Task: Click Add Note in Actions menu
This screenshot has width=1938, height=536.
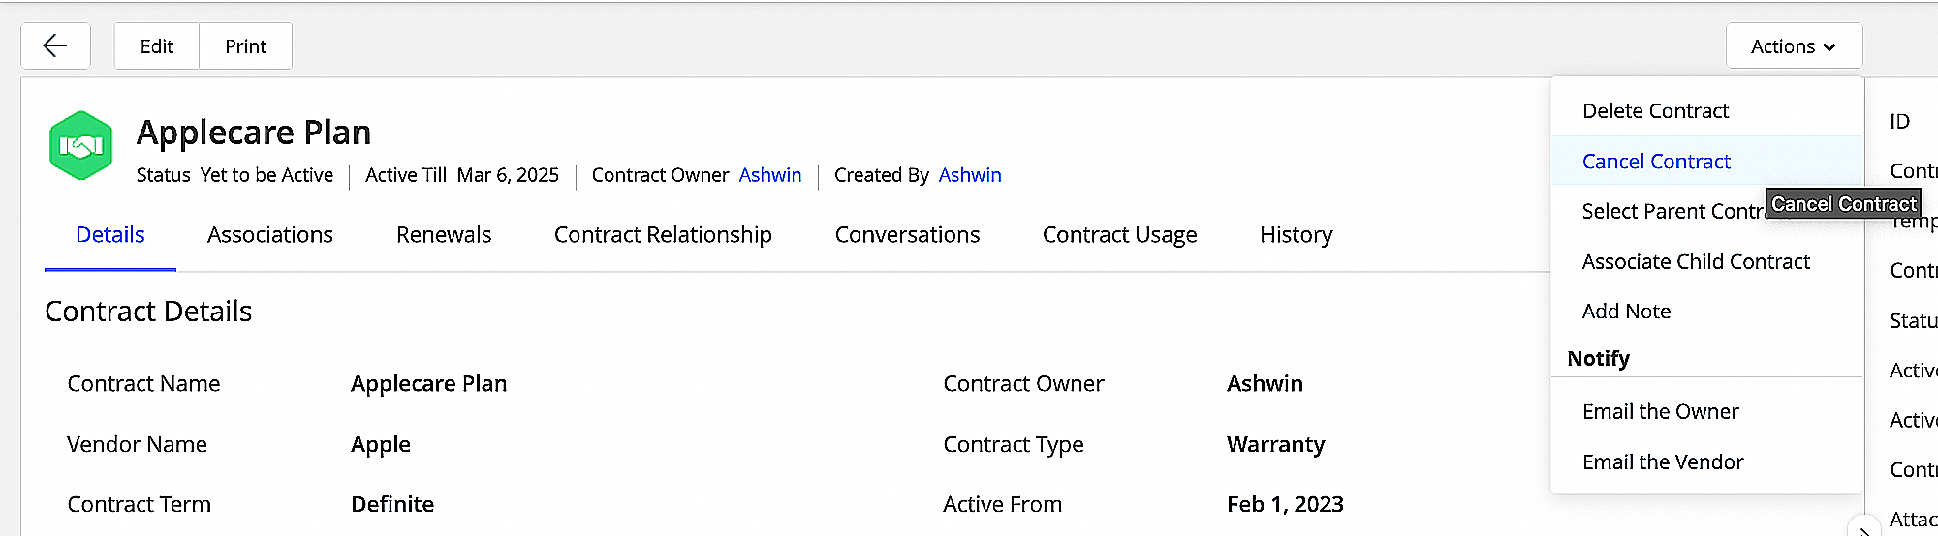Action: (1626, 312)
